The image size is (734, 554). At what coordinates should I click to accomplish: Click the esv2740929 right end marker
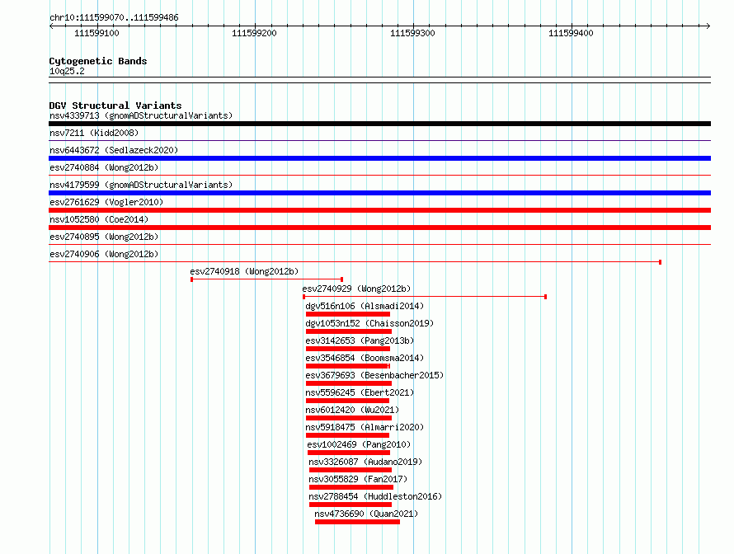click(545, 297)
